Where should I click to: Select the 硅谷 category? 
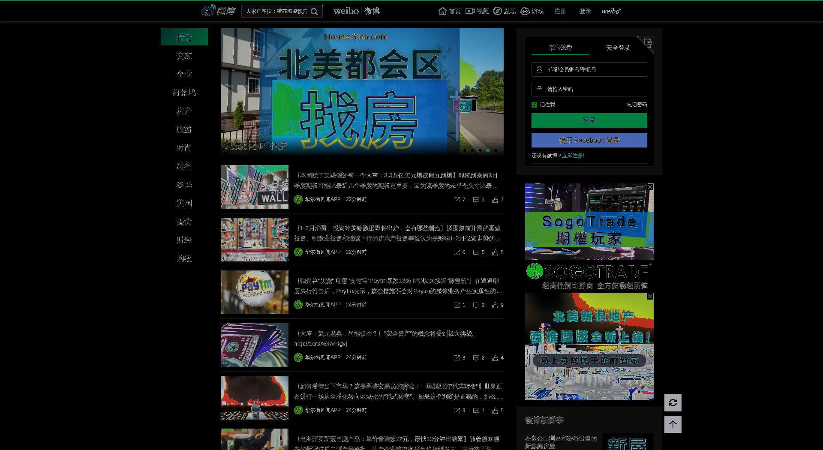pyautogui.click(x=184, y=166)
